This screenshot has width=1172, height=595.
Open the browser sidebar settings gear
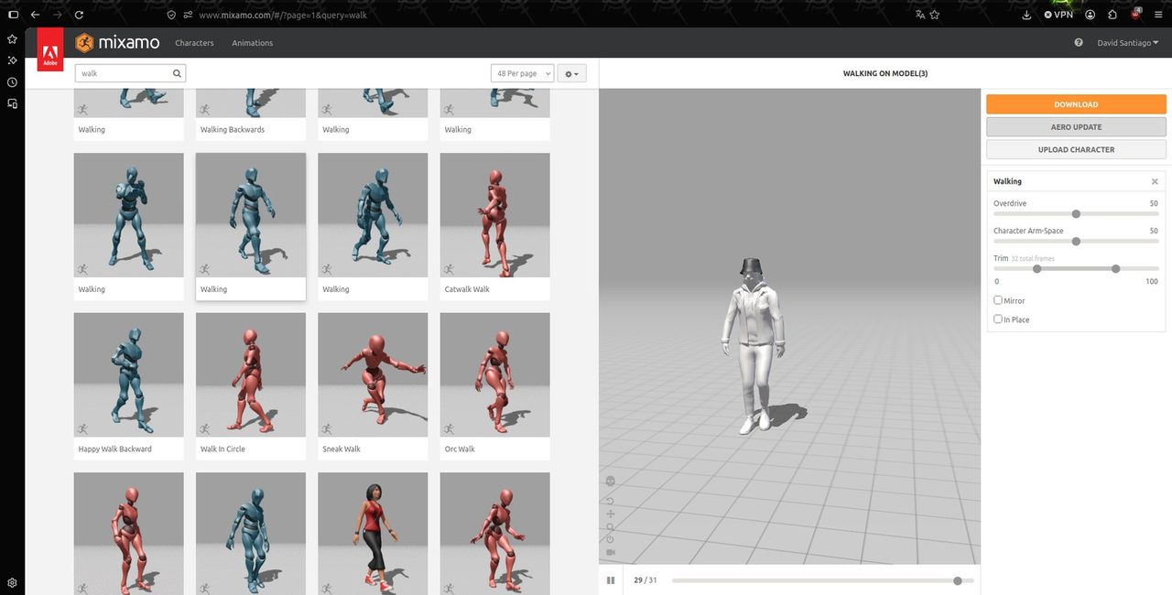[x=12, y=583]
